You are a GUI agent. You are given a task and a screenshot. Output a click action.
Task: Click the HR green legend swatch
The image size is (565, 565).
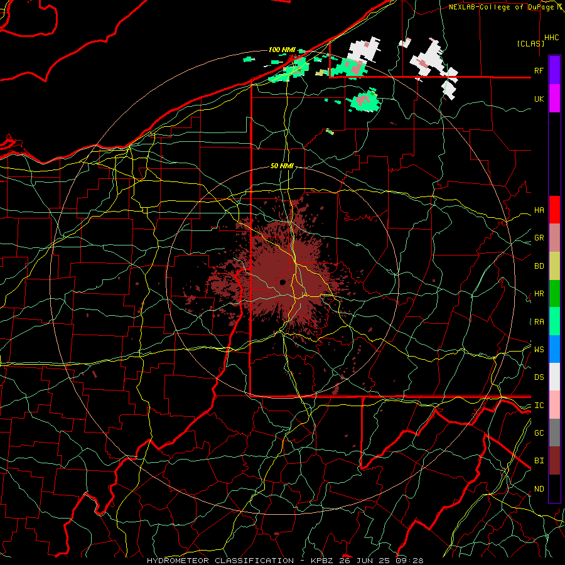coord(554,294)
